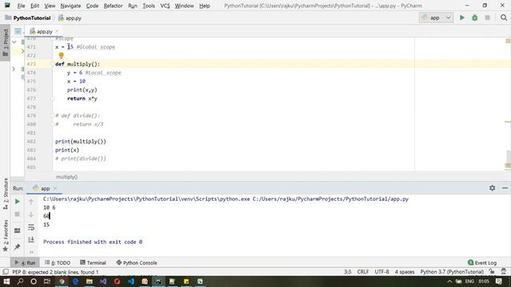Open the Terminal tool window
511x287 pixels.
coord(93,262)
